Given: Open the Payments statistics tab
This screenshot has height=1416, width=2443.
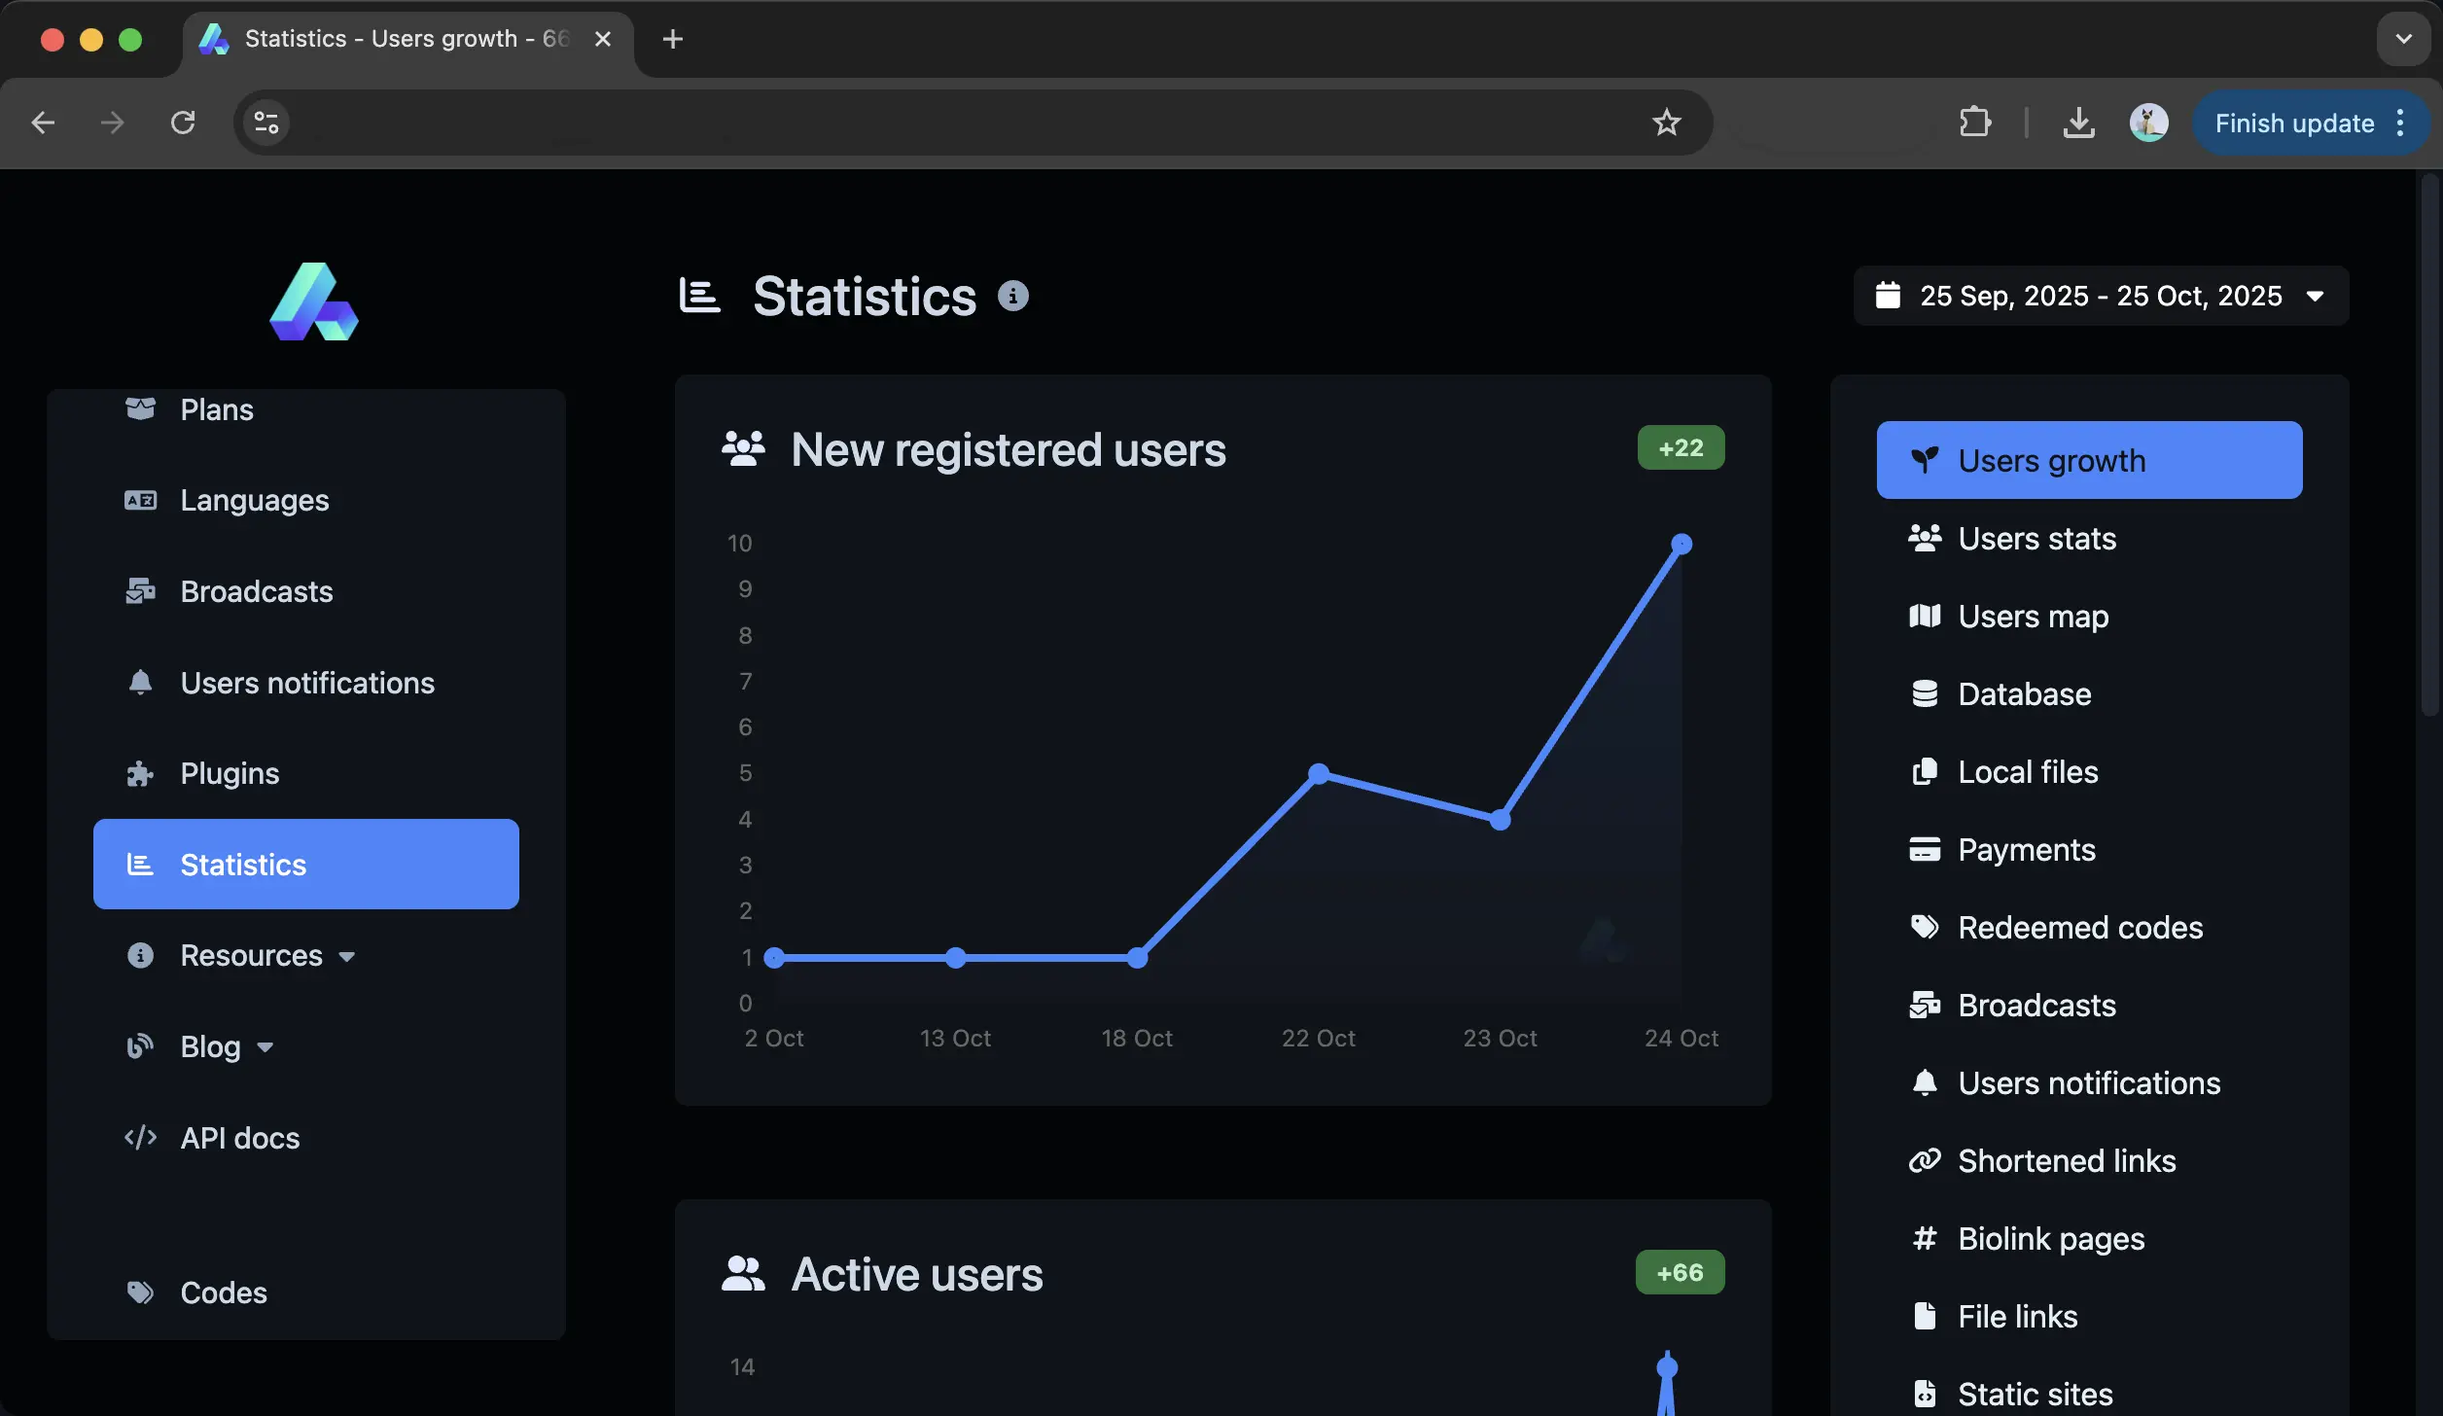Looking at the screenshot, I should click(2028, 849).
